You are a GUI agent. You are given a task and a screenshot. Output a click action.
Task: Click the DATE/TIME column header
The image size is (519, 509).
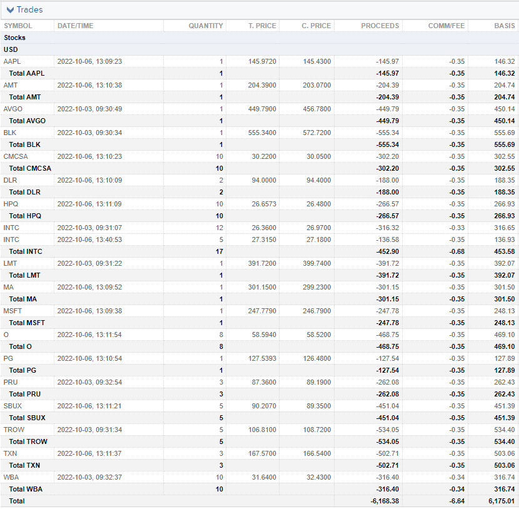click(76, 26)
